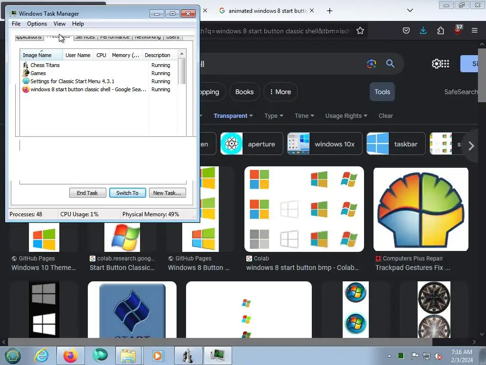Image resolution: width=486 pixels, height=365 pixels.
Task: Expand the Time filter dropdown
Action: coord(304,116)
